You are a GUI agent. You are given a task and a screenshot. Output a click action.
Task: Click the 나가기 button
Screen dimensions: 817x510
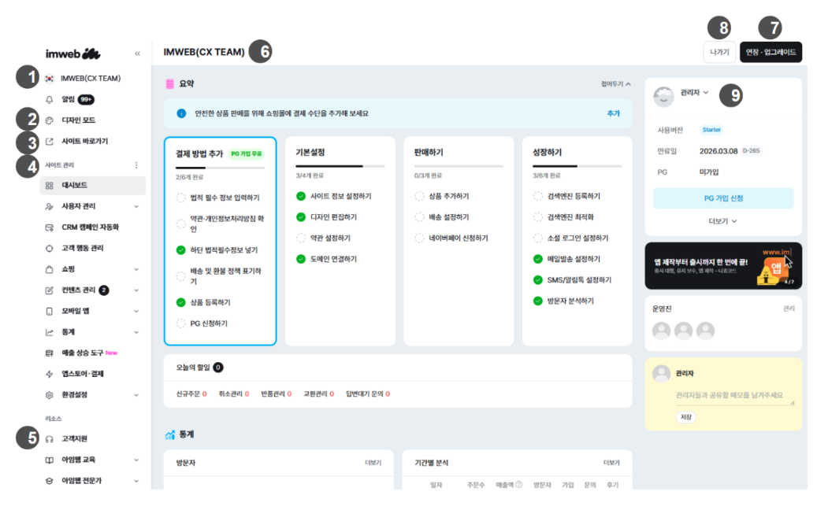[719, 52]
